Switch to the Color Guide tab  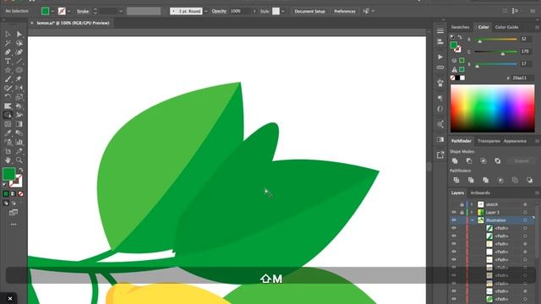point(506,27)
